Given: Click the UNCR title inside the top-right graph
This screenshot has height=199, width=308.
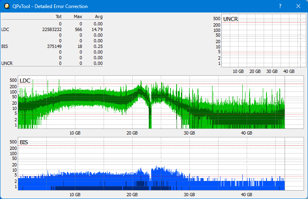Looking at the screenshot, I should [230, 19].
